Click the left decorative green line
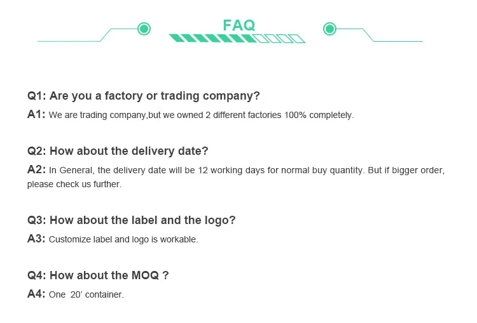 [88, 35]
